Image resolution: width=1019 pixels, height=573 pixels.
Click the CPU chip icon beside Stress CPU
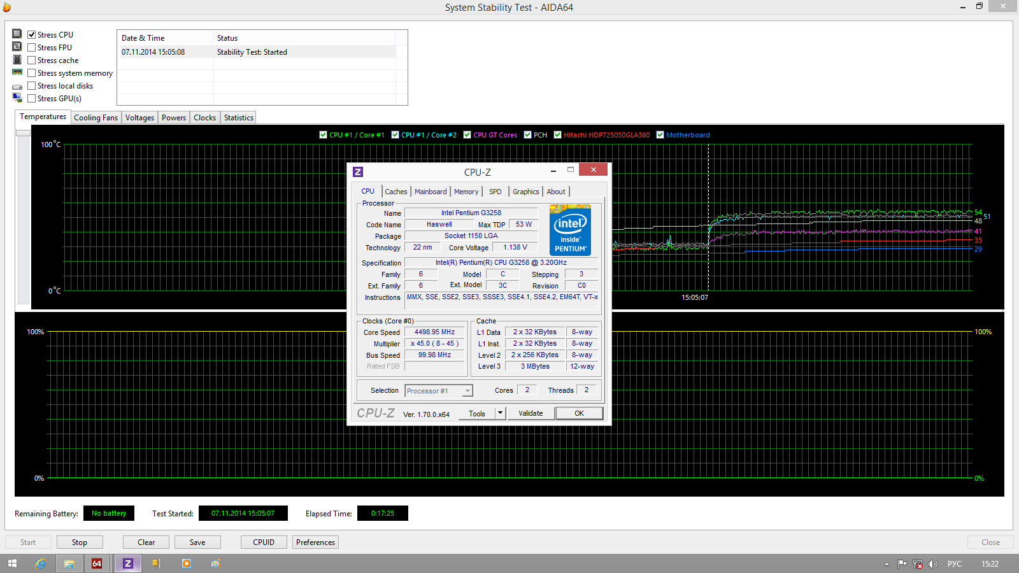[17, 34]
